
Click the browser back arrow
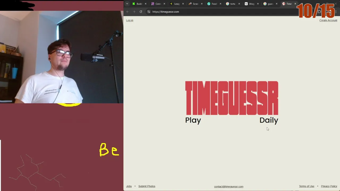click(x=127, y=12)
